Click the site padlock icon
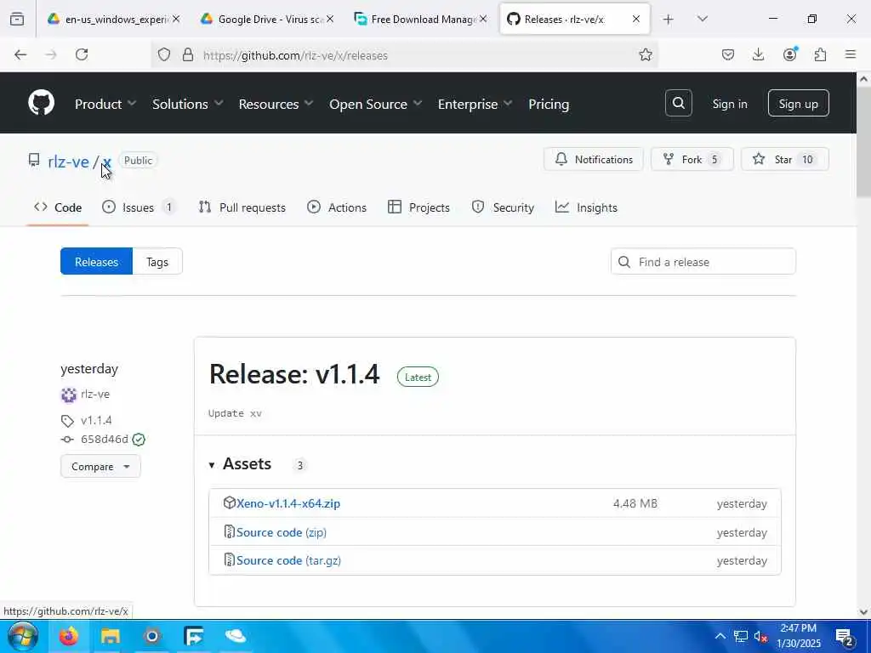 [x=188, y=54]
